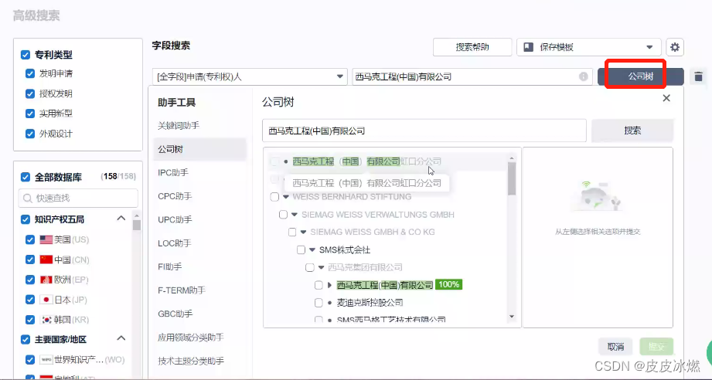The width and height of the screenshot is (712, 380).
Task: Toggle 全部数据库 checkbox
Action: coord(26,177)
